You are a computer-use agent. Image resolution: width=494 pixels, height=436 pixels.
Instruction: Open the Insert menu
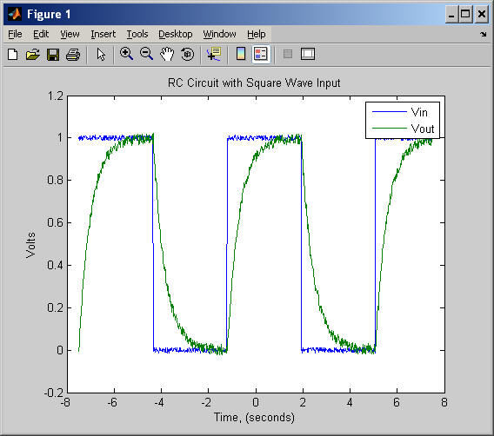[103, 34]
